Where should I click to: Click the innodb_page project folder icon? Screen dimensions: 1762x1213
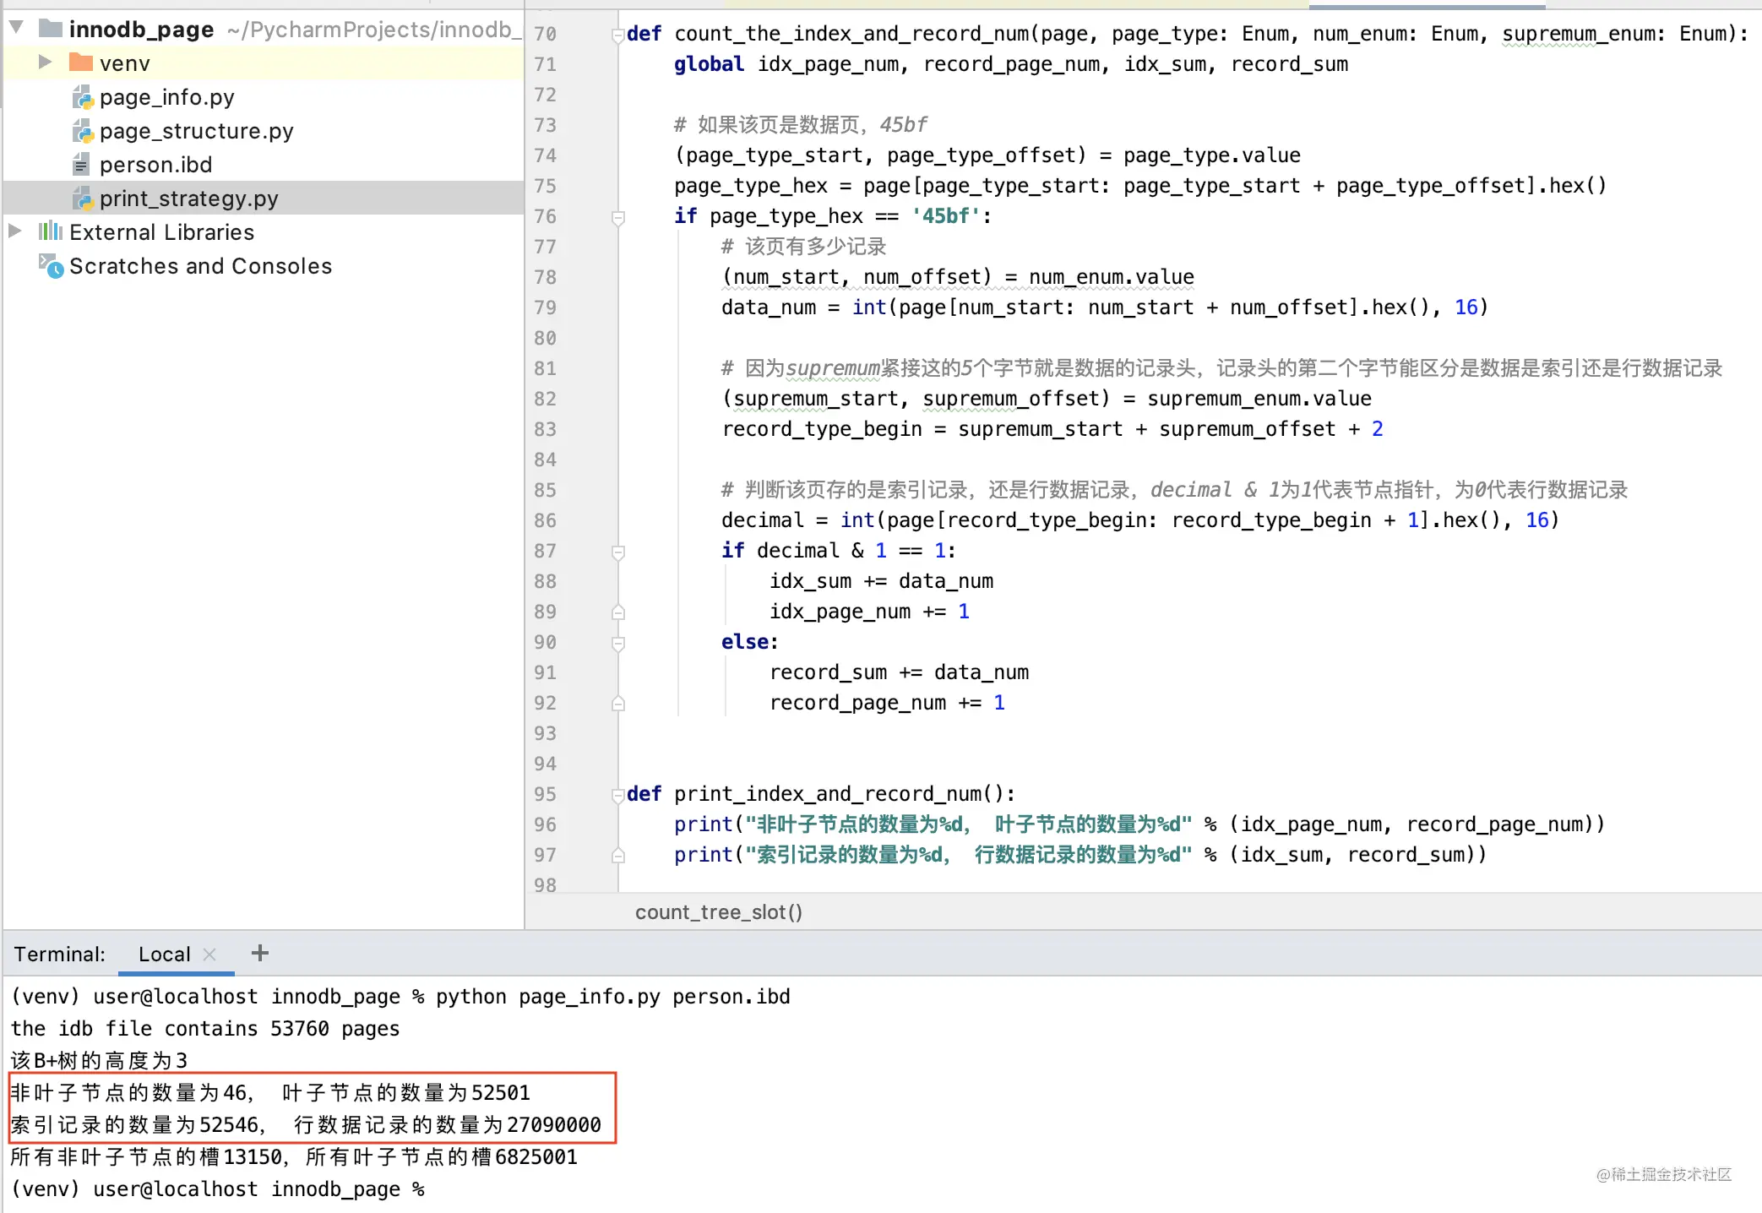(52, 29)
